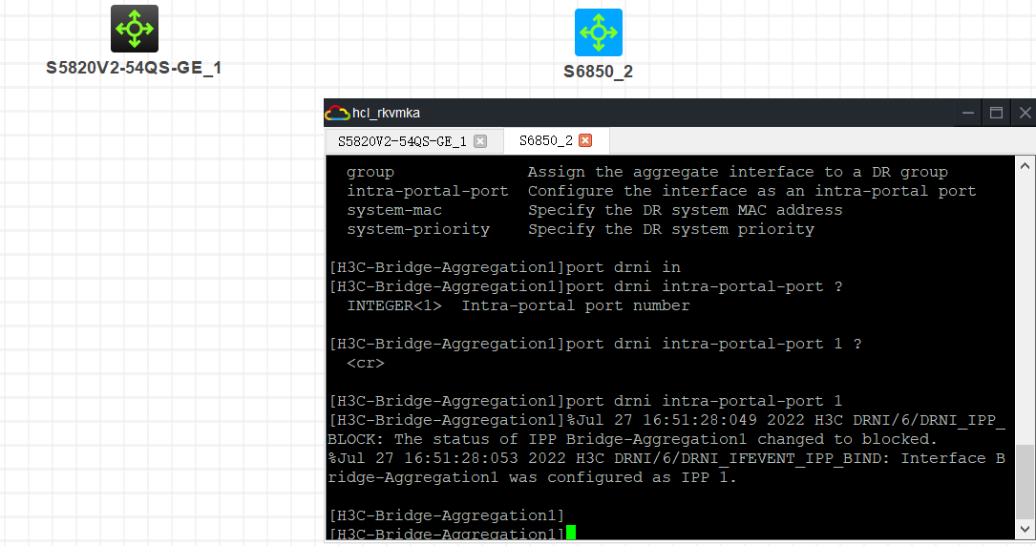Select the S5820V2-54QS-GE_1 switch icon

click(x=134, y=29)
